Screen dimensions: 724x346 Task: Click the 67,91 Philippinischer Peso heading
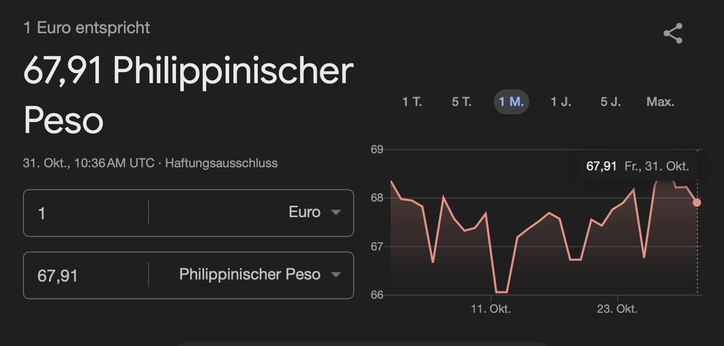point(188,96)
